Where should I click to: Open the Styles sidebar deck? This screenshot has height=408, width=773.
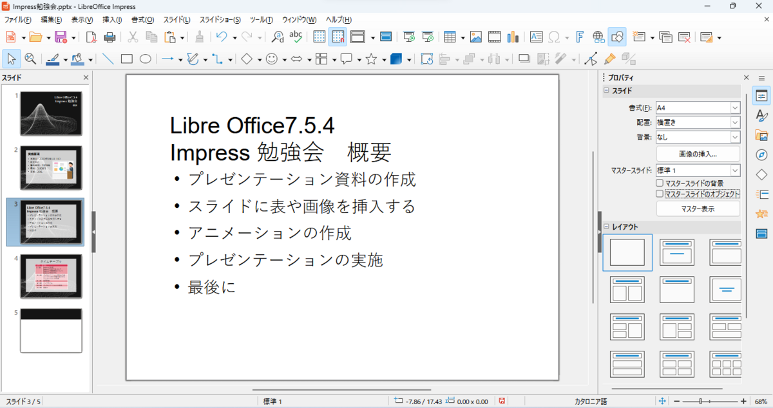click(x=761, y=116)
